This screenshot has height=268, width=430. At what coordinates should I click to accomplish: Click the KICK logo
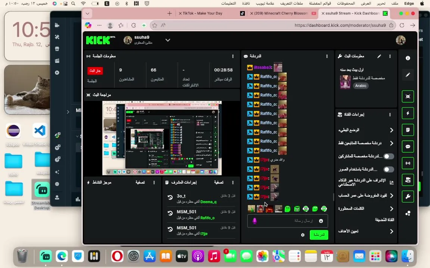pyautogui.click(x=100, y=40)
